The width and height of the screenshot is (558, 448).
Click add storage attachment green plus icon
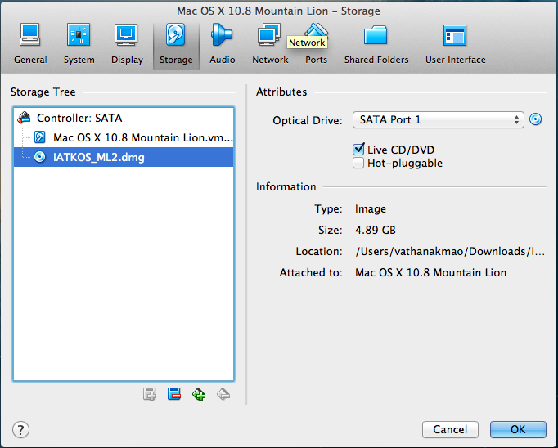199,394
